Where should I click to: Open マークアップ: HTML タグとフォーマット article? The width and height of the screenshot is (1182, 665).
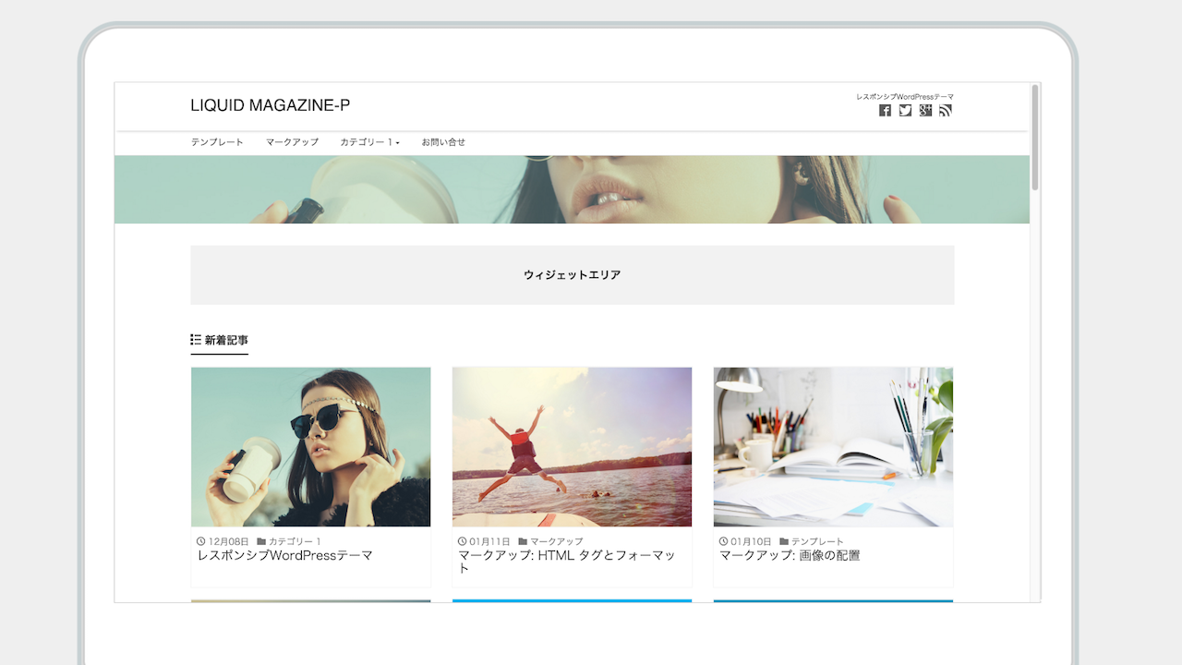566,556
